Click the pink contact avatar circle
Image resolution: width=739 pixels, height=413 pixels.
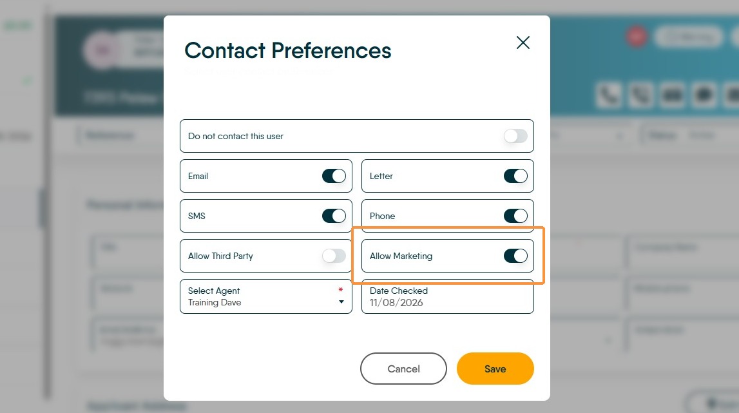click(102, 50)
